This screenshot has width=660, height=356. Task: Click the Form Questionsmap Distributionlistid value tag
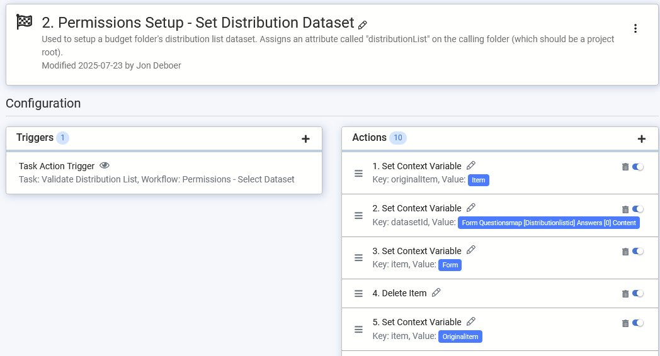549,223
